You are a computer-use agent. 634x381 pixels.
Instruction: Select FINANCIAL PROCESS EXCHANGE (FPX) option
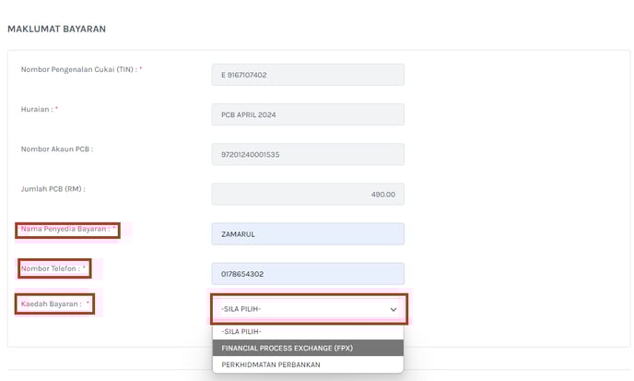pyautogui.click(x=308, y=348)
